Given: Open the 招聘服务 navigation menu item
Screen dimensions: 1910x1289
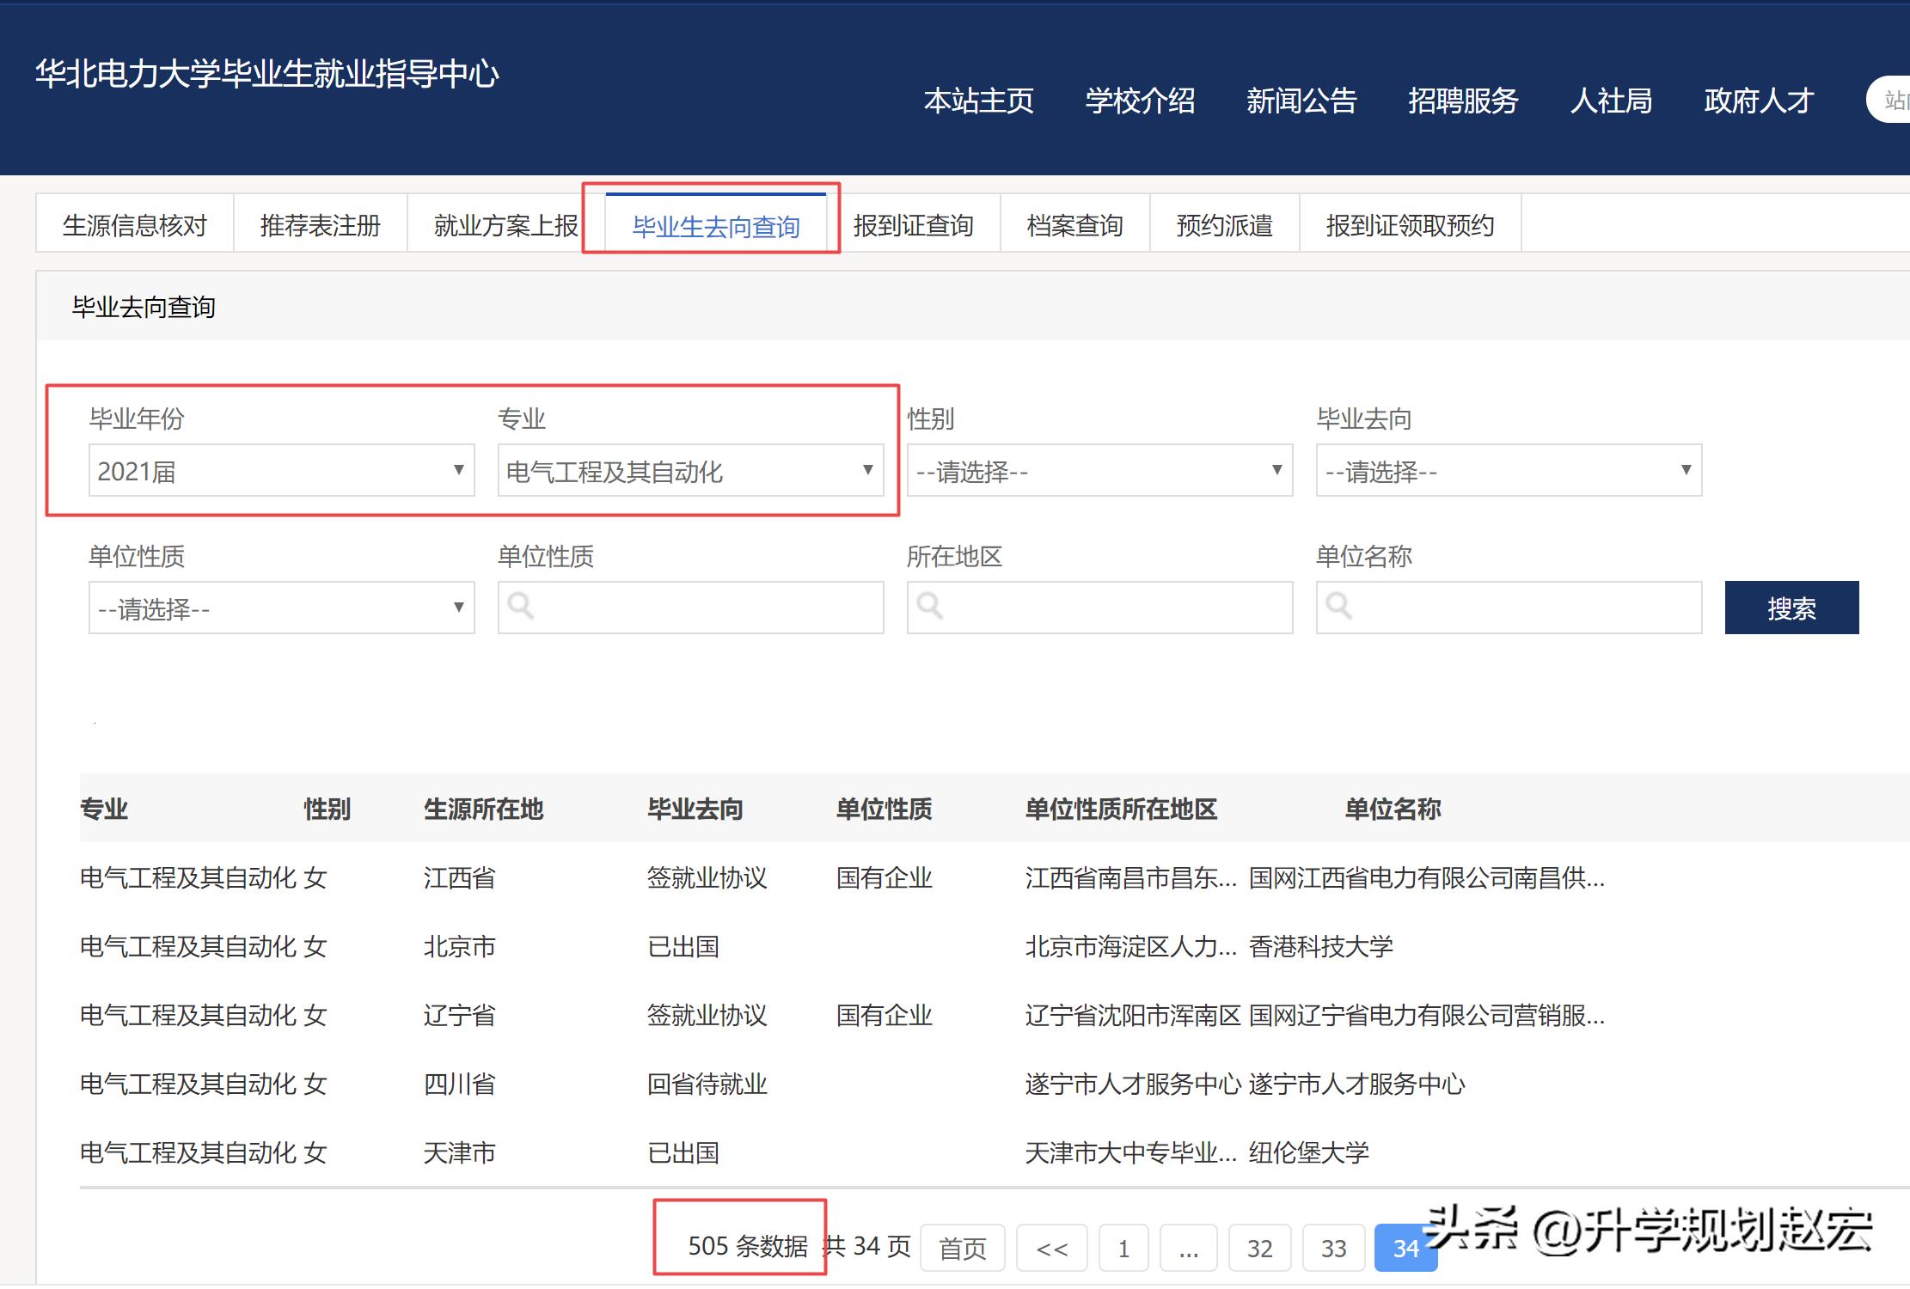Looking at the screenshot, I should [x=1464, y=101].
